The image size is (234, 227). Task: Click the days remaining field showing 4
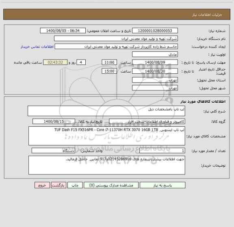(x=81, y=62)
